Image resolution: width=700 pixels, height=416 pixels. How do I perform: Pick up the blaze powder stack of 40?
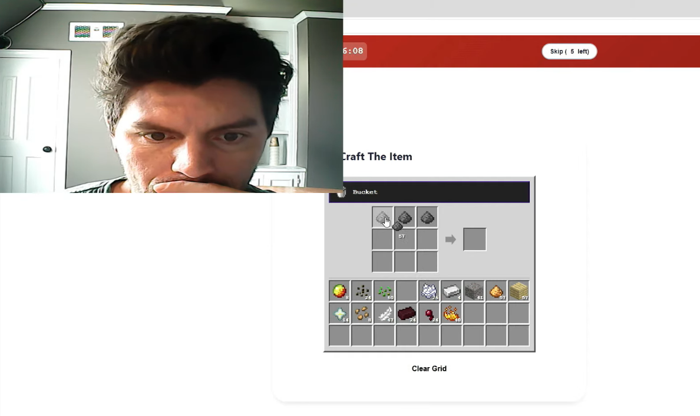point(451,314)
